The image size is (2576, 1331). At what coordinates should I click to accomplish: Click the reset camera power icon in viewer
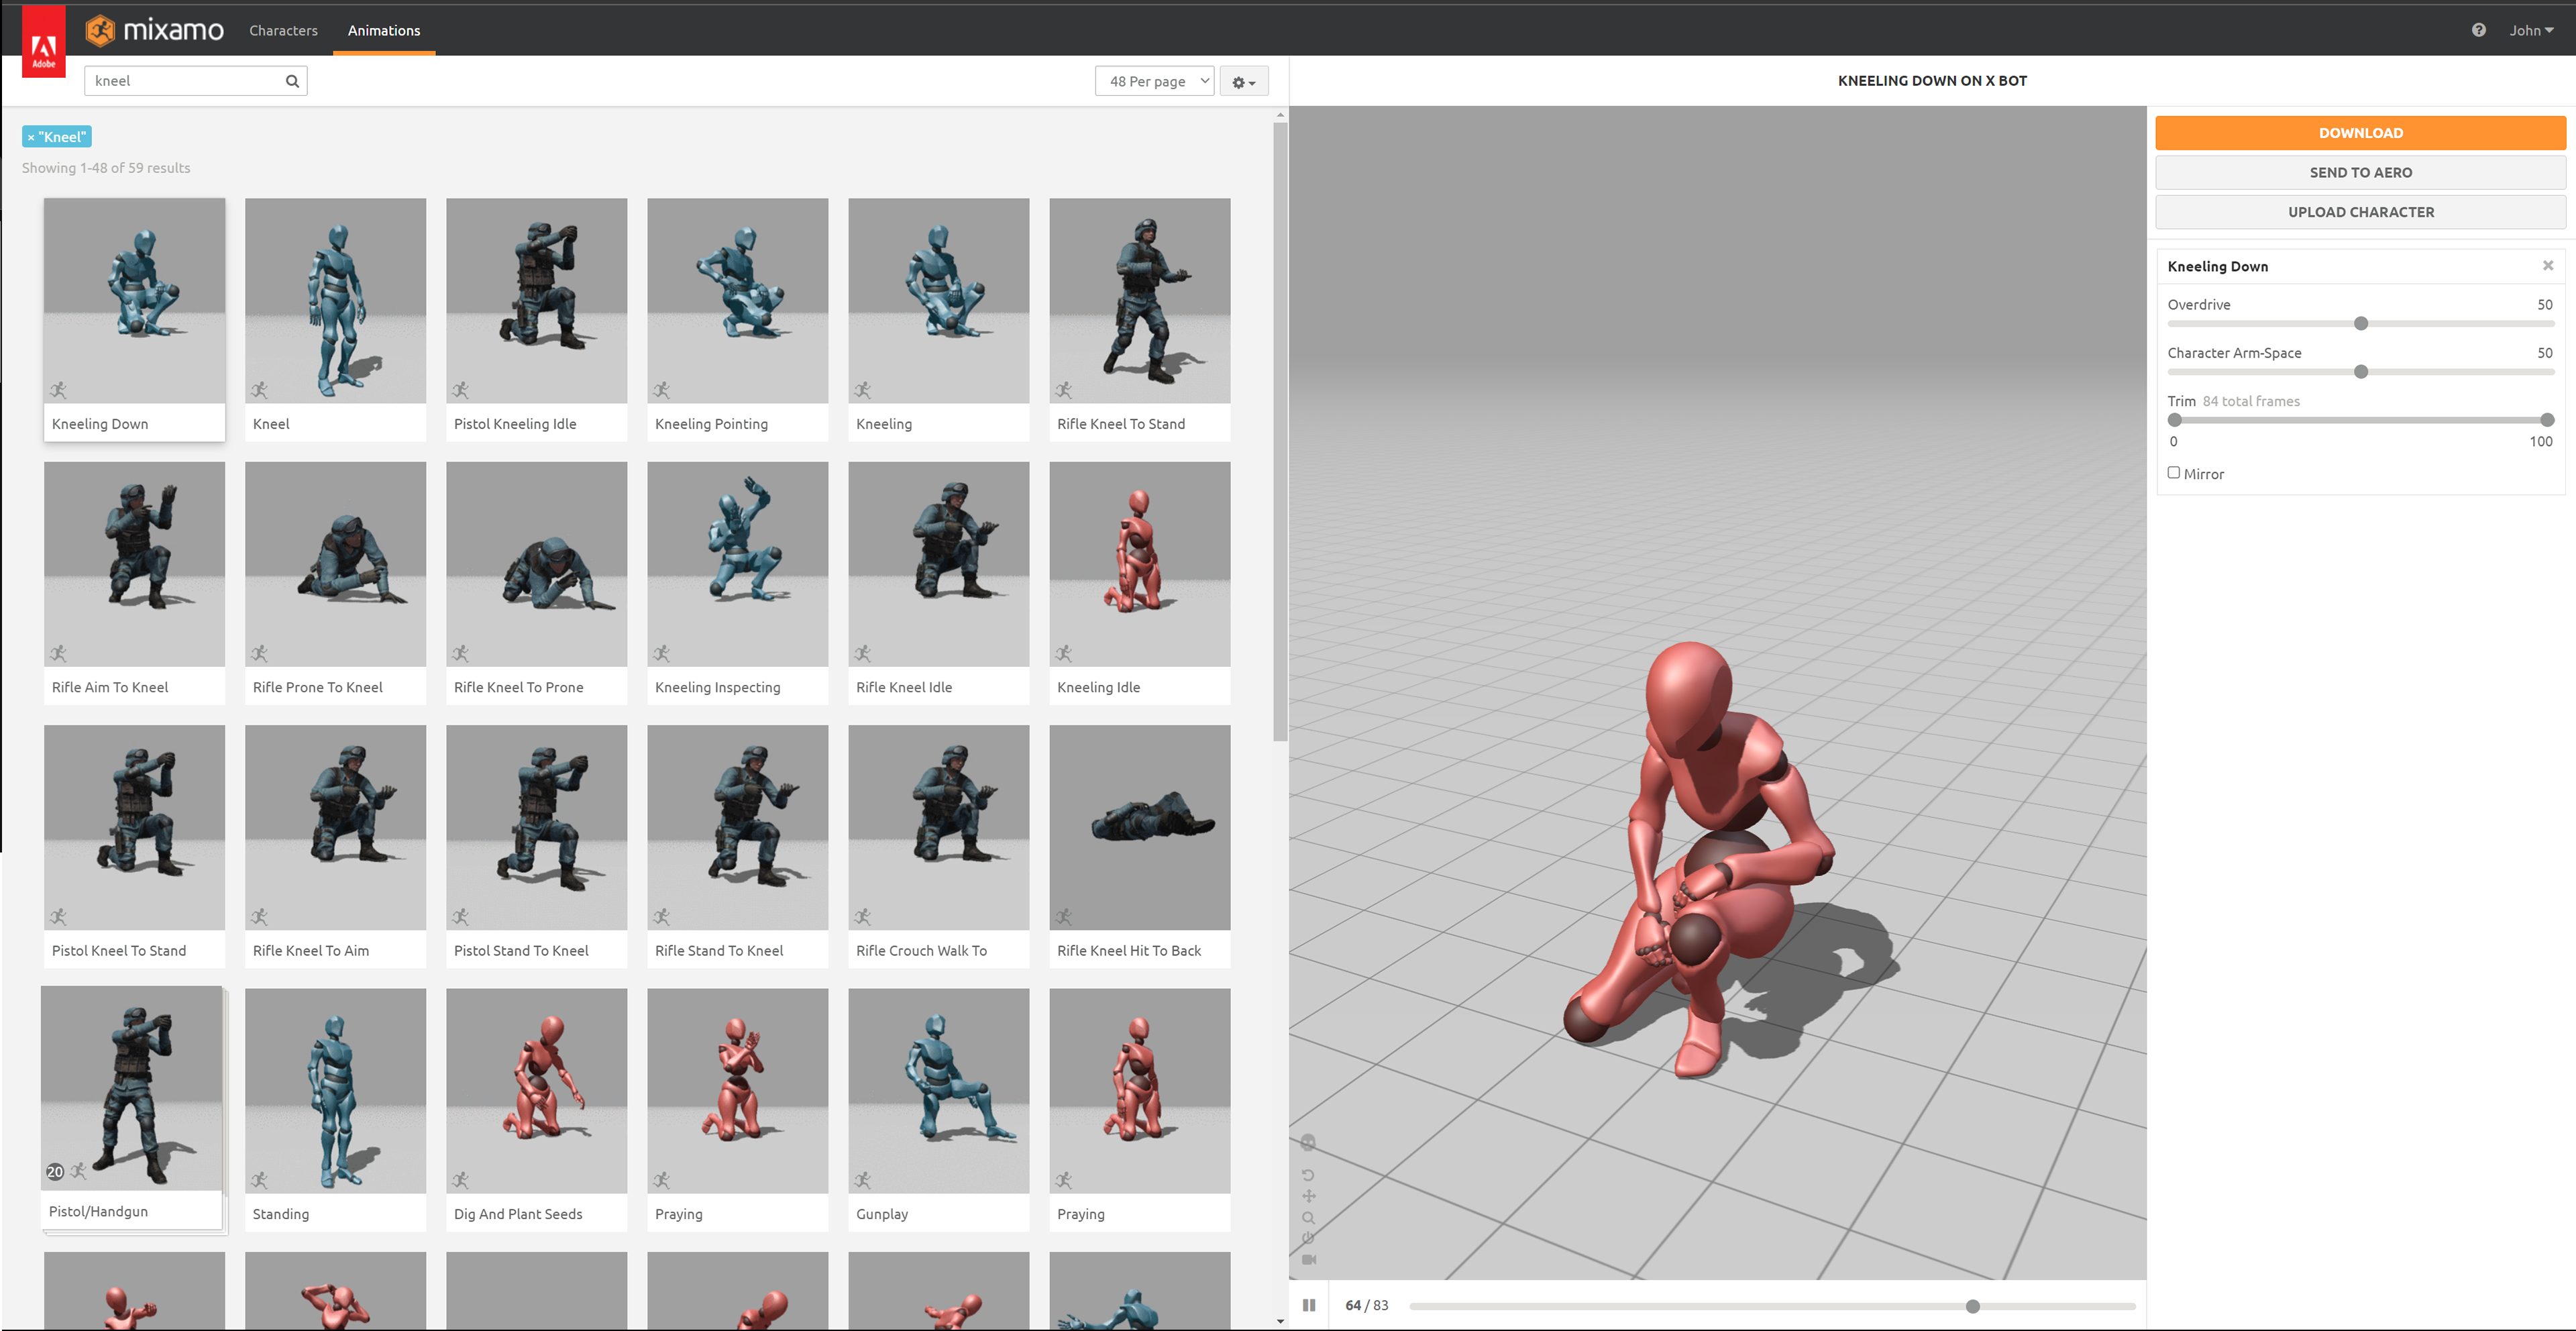[1308, 1238]
